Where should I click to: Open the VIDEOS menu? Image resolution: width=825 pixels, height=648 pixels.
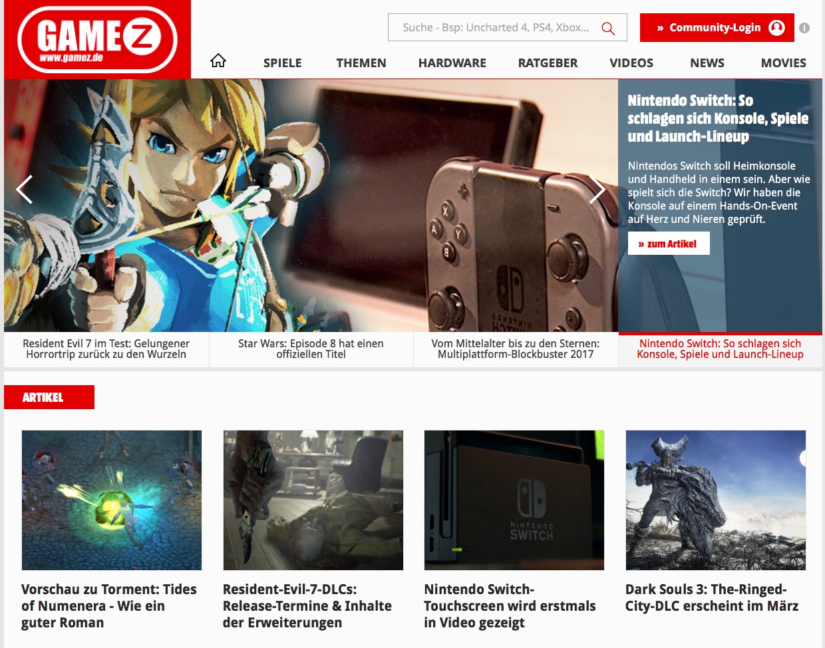pyautogui.click(x=631, y=63)
